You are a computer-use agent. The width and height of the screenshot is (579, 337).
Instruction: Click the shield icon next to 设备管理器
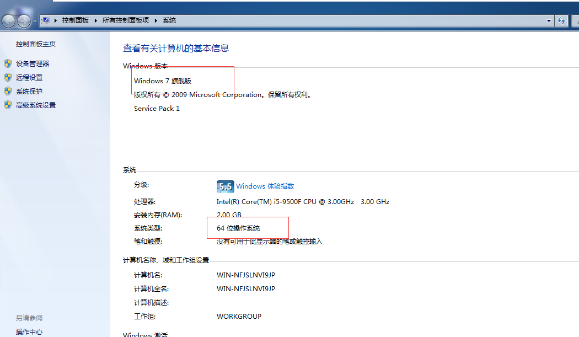8,63
